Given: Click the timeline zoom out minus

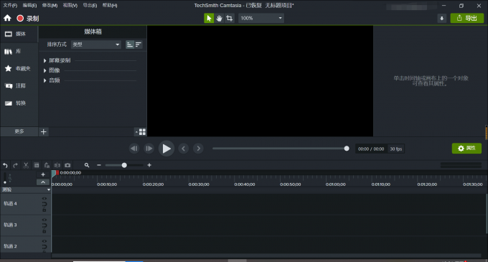Looking at the screenshot, I should point(99,165).
